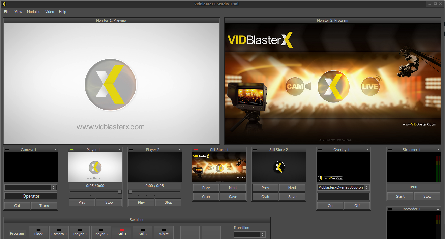This screenshot has height=239, width=445.
Task: Click the Overlay 1 text input field
Action: 344,196
